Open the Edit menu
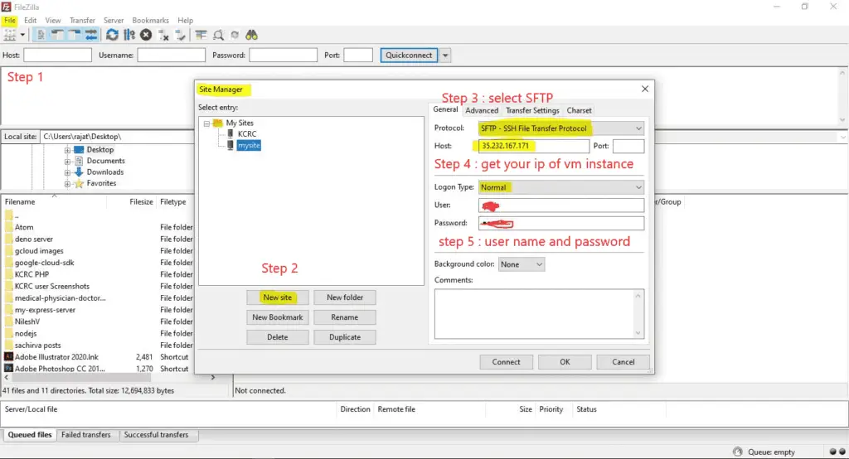The height and width of the screenshot is (459, 849). coord(31,20)
